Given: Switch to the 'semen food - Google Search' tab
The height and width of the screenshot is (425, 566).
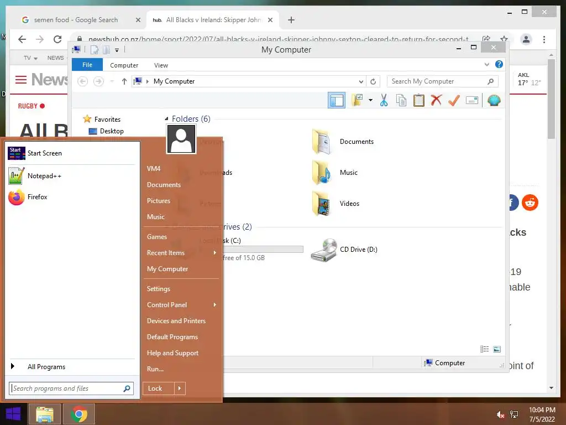Looking at the screenshot, I should coord(76,20).
